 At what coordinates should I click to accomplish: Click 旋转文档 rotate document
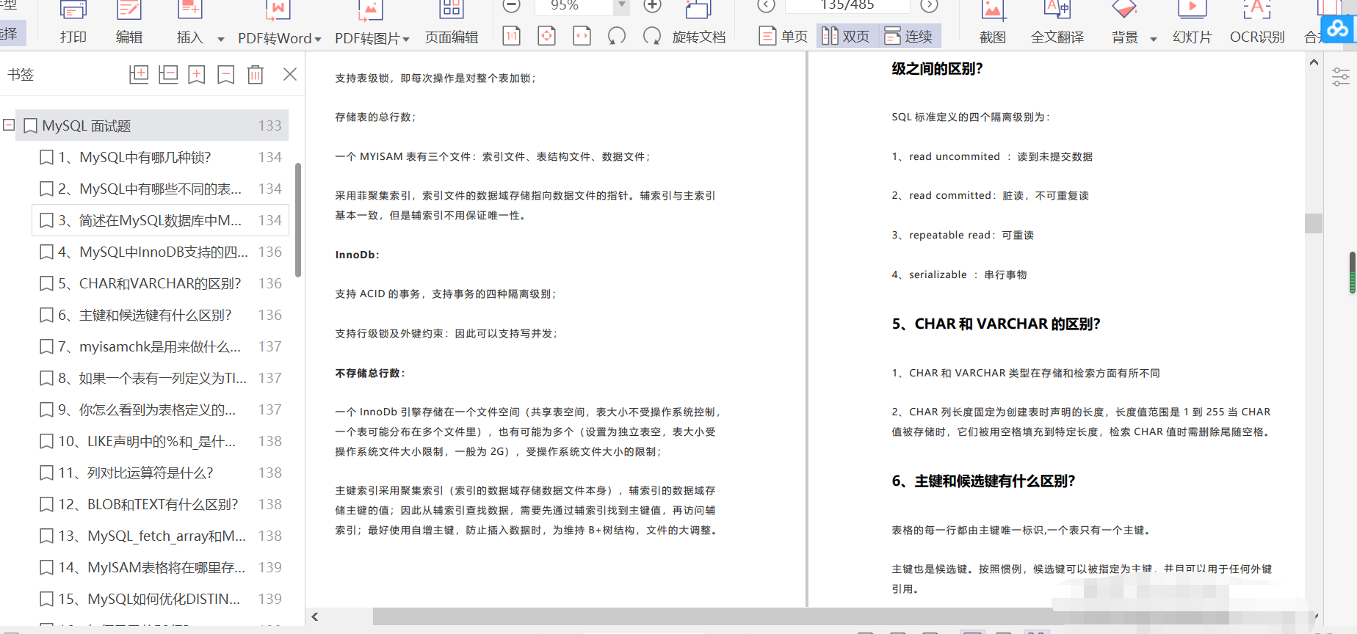coord(699,37)
